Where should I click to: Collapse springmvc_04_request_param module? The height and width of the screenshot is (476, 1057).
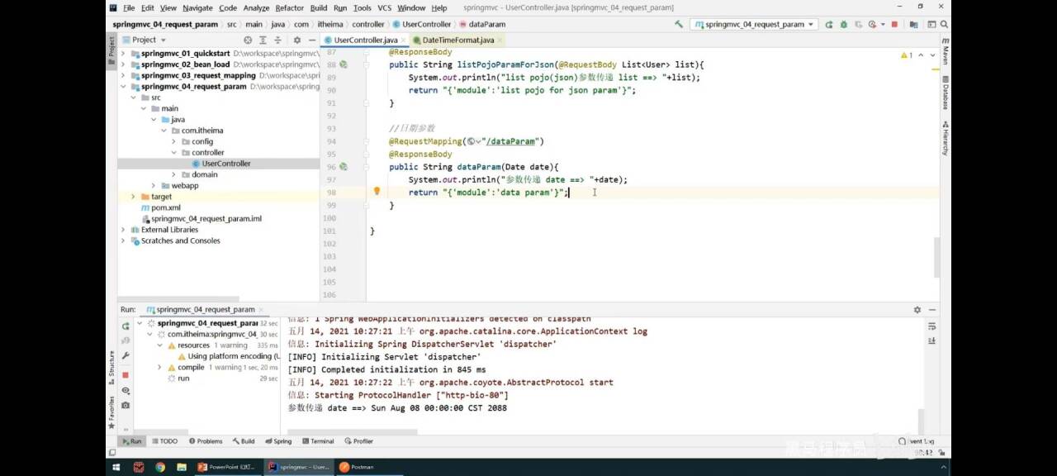click(124, 86)
